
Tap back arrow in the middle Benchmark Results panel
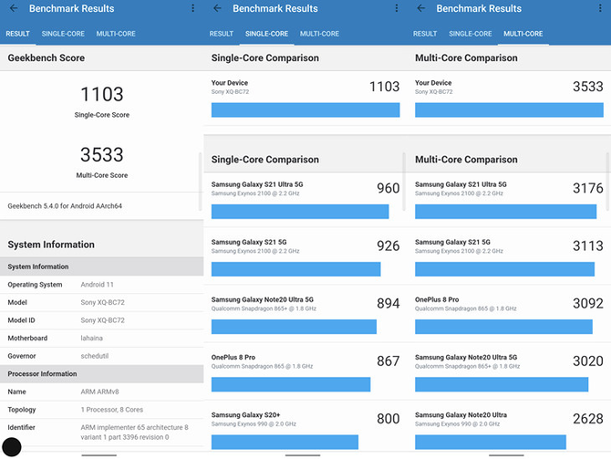[x=217, y=9]
